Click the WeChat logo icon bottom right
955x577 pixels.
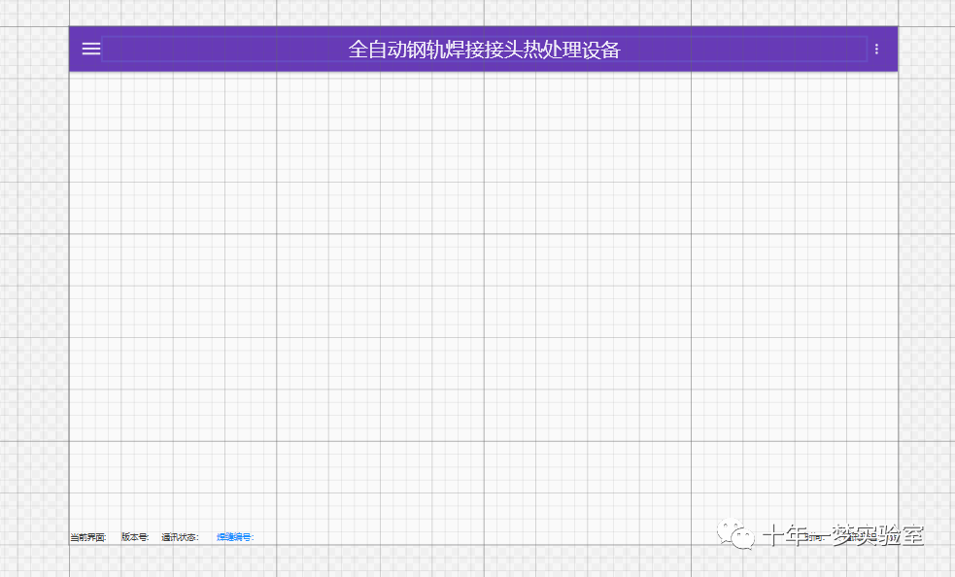click(735, 533)
